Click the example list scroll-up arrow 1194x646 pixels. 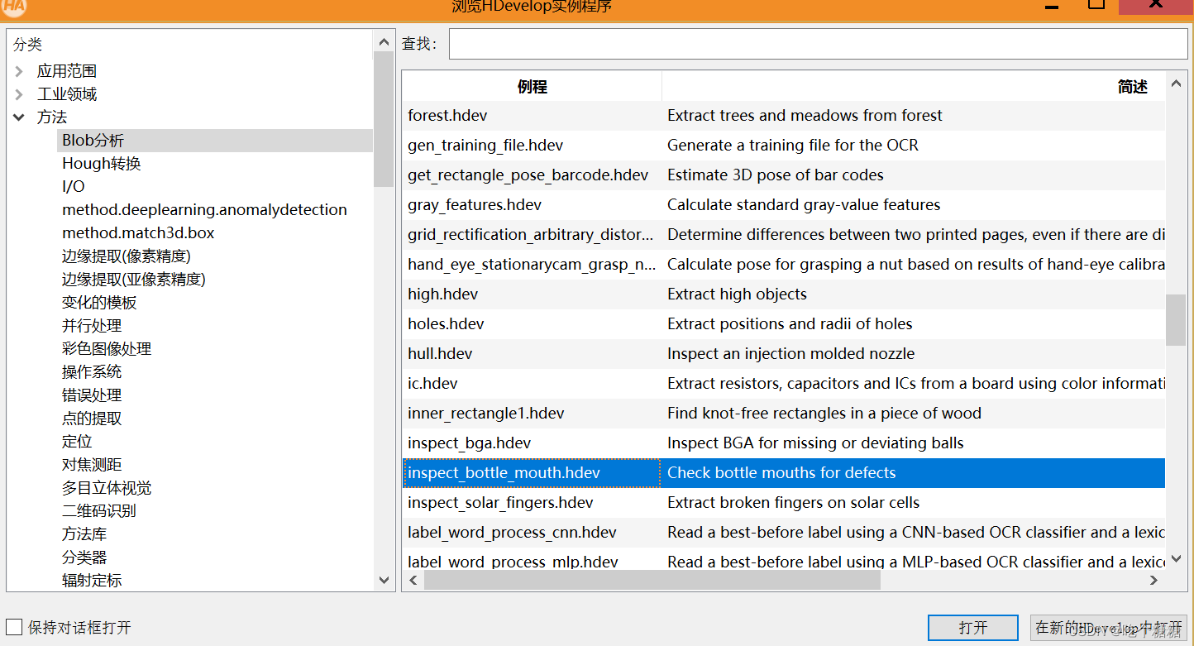coord(1176,82)
